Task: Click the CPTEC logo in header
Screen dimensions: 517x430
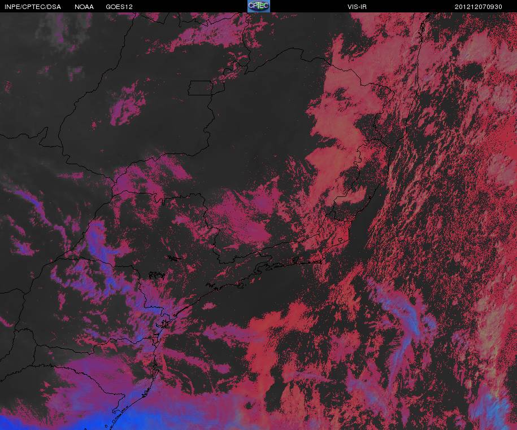Action: [259, 6]
